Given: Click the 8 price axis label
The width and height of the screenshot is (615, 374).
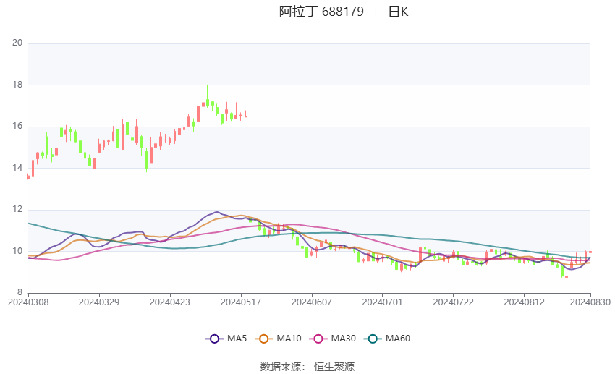Looking at the screenshot, I should coord(20,292).
